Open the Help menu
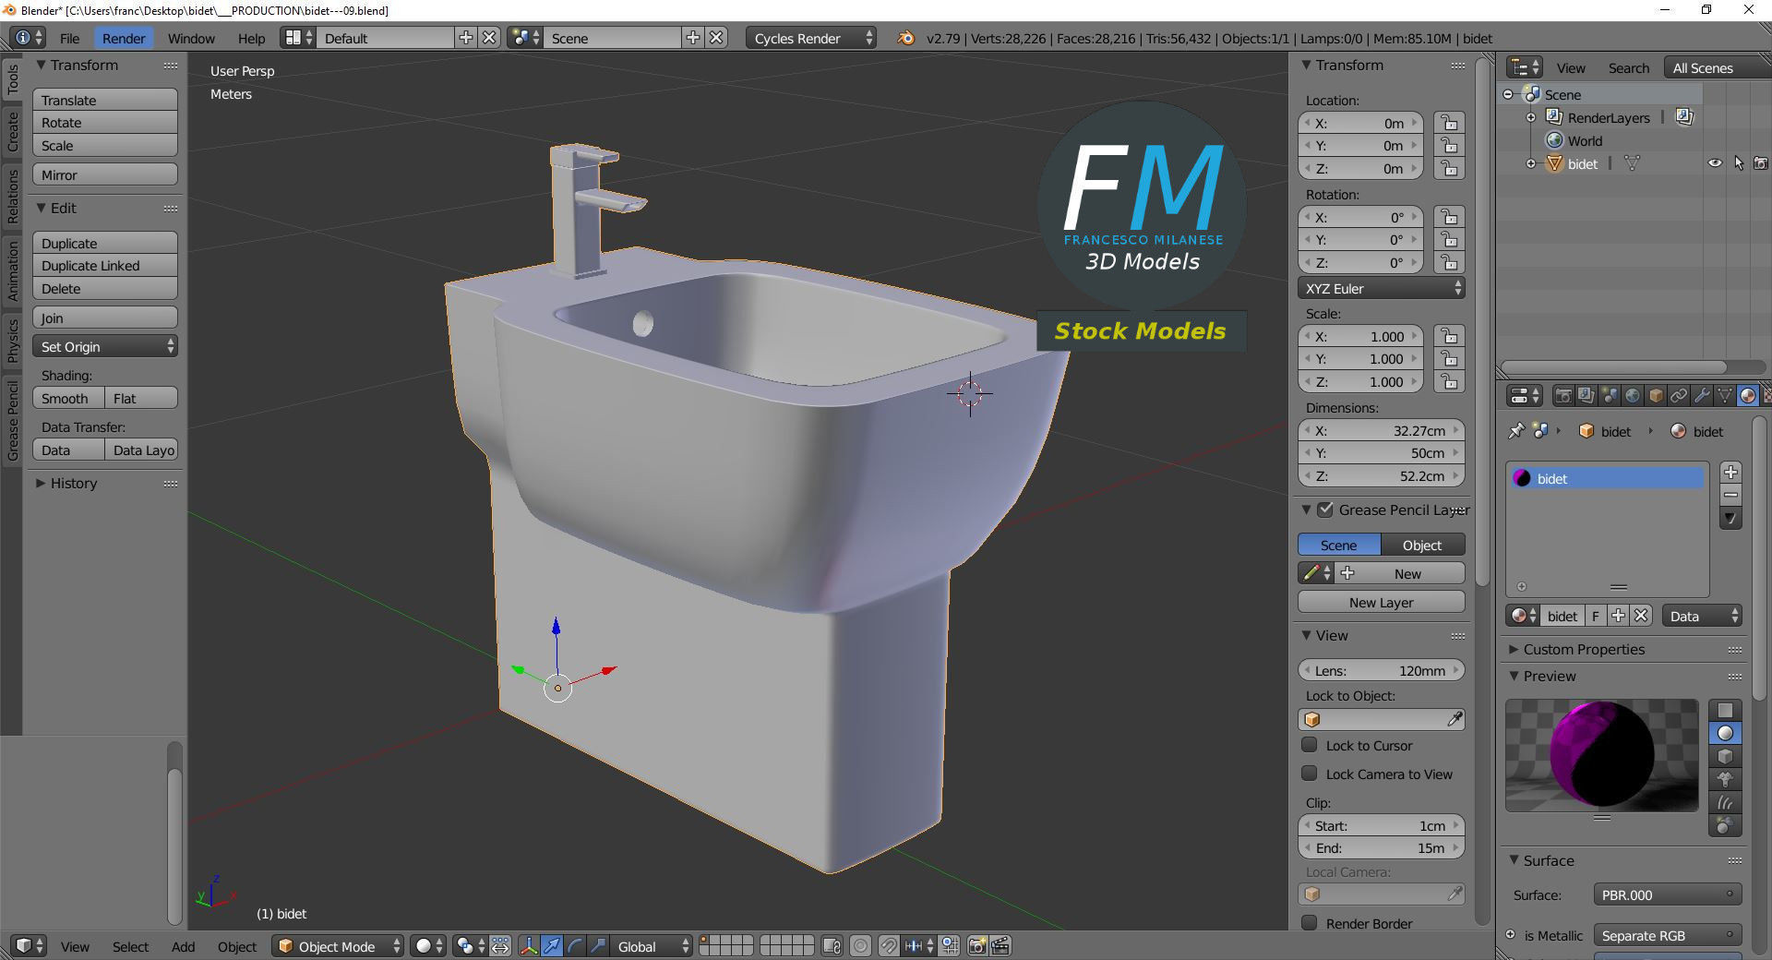The image size is (1772, 960). tap(251, 38)
